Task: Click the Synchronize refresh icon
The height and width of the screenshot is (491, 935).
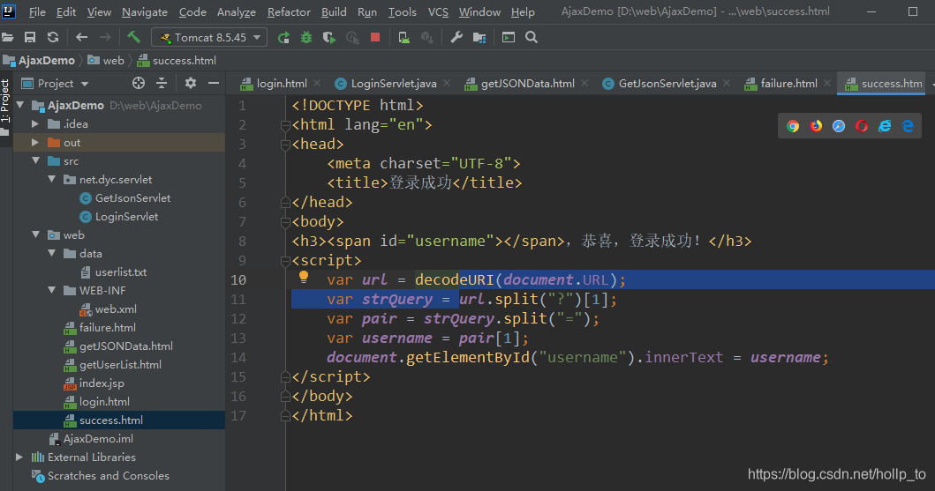Action: pyautogui.click(x=53, y=38)
